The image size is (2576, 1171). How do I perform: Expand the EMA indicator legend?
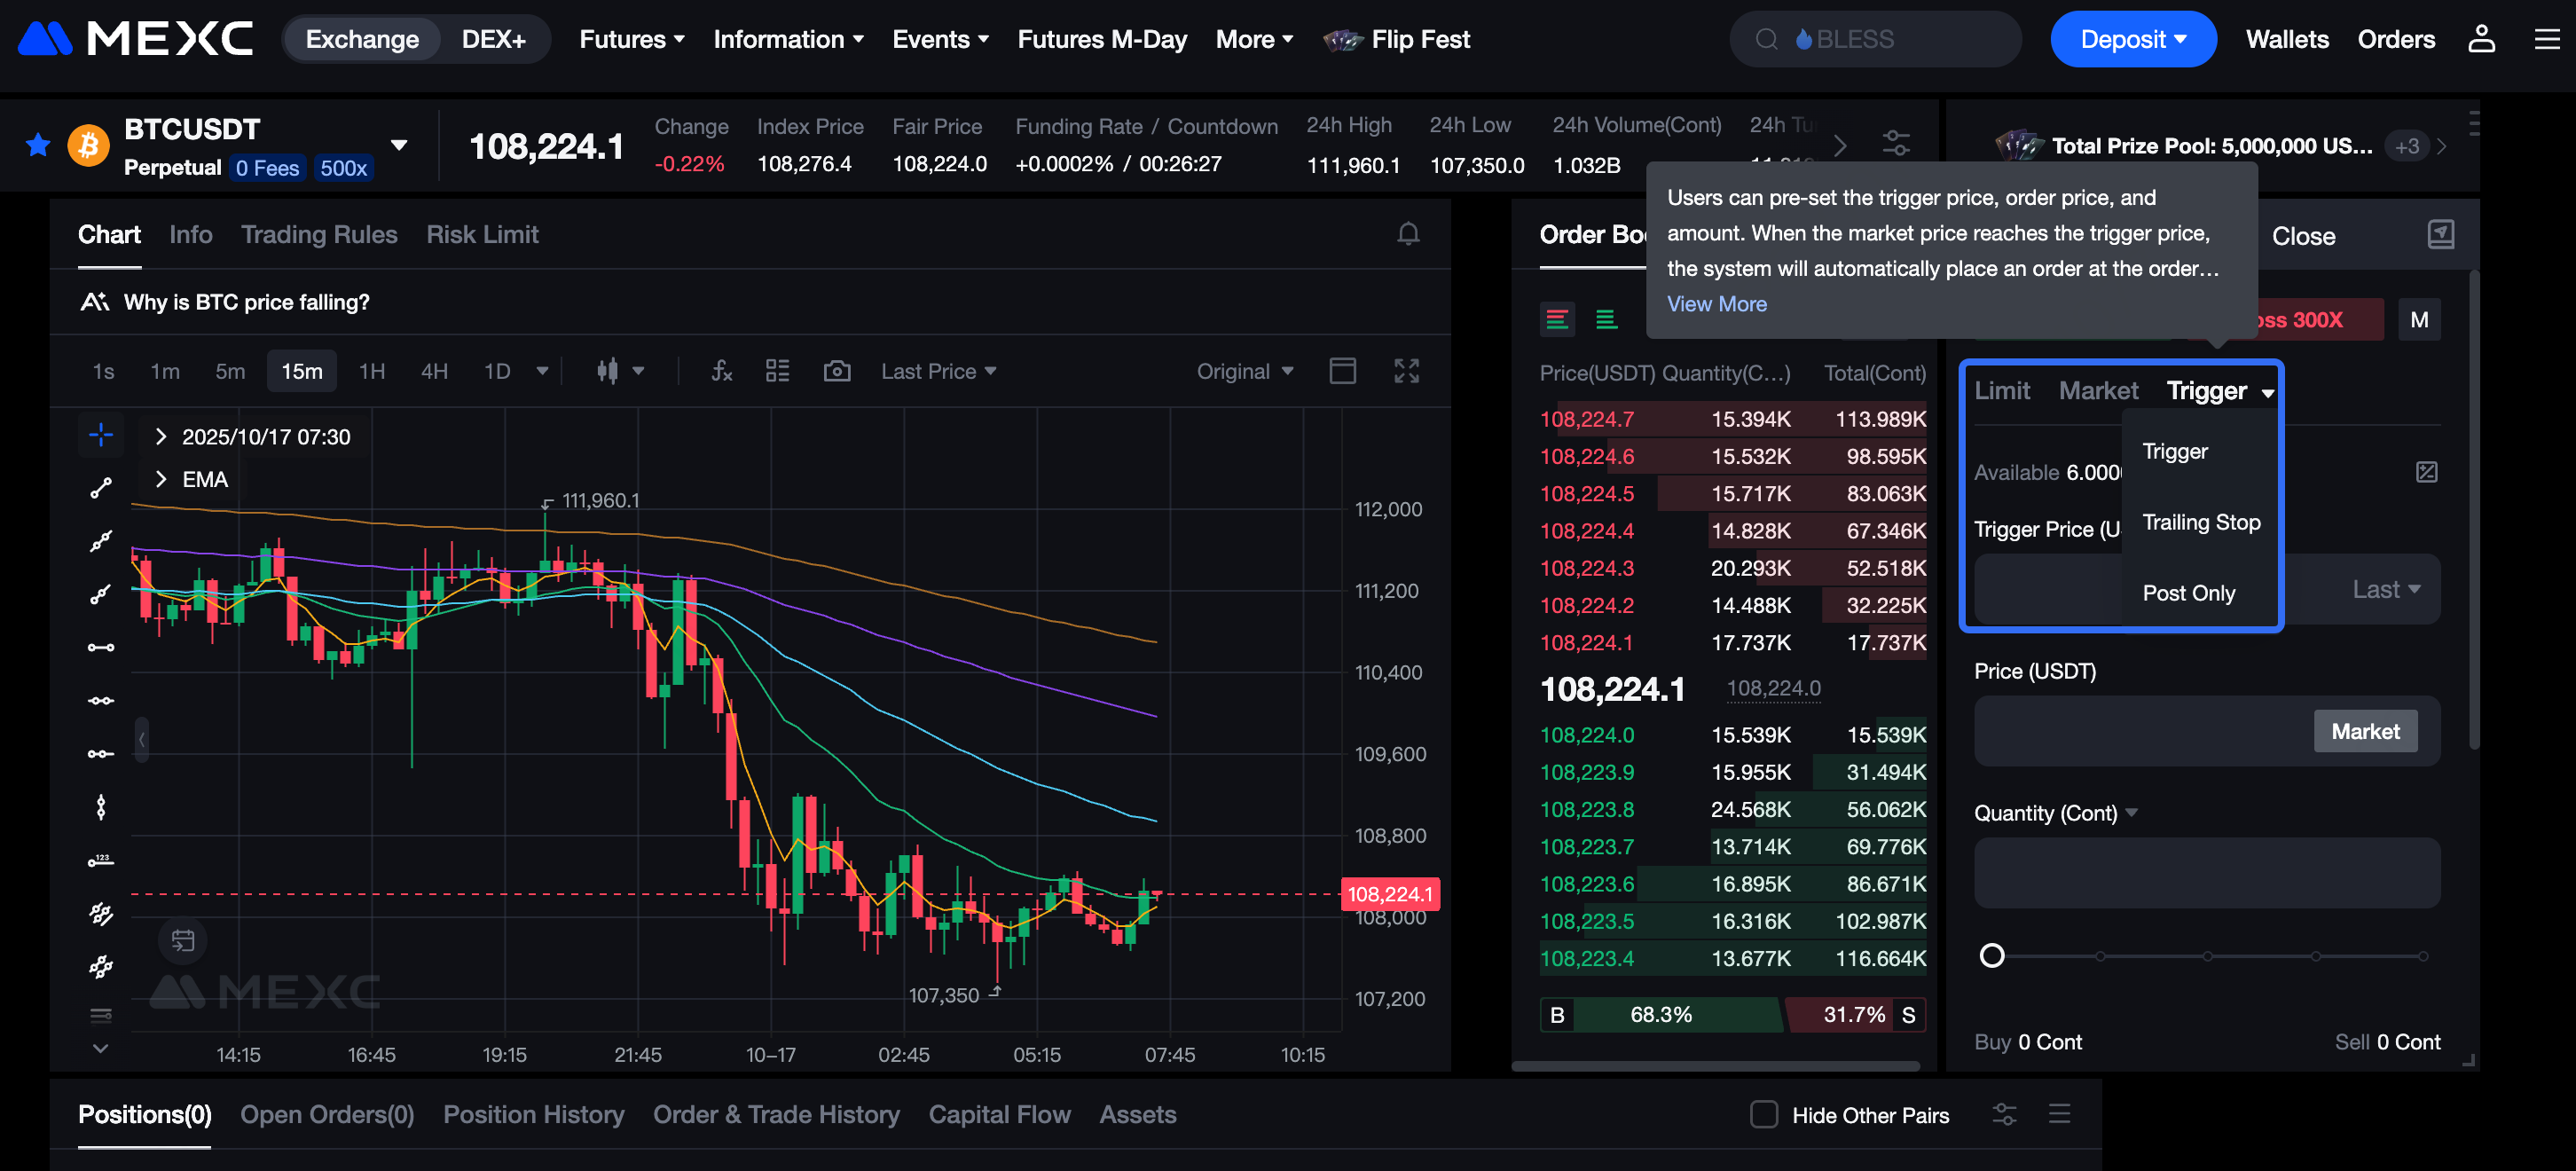click(161, 479)
